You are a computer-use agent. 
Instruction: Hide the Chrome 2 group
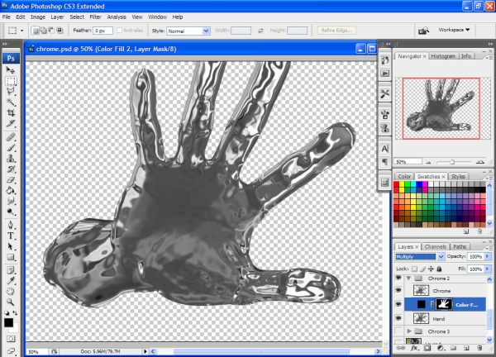(x=398, y=278)
